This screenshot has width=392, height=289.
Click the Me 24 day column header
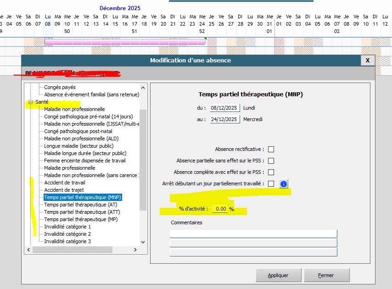click(x=202, y=24)
